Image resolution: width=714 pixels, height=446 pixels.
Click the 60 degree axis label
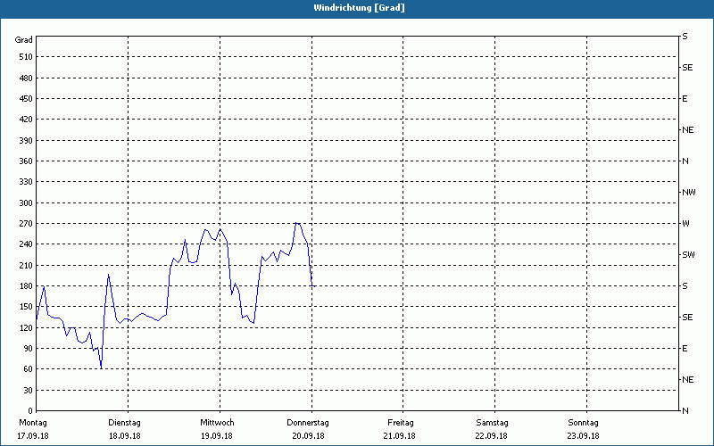coord(28,369)
